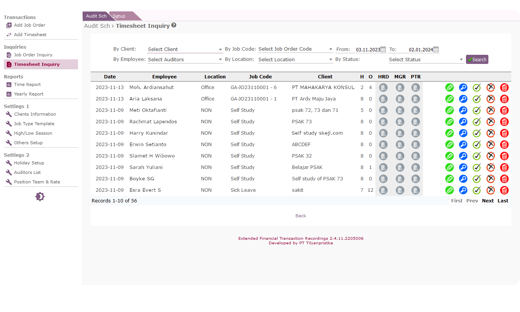Click MGR status icon for Aria Laksana row
The image size is (520, 312).
400,99
